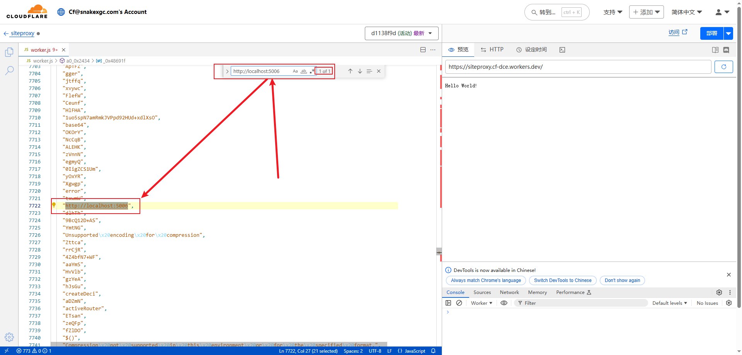This screenshot has height=355, width=742.
Task: Select the Performance tab
Action: click(x=574, y=292)
